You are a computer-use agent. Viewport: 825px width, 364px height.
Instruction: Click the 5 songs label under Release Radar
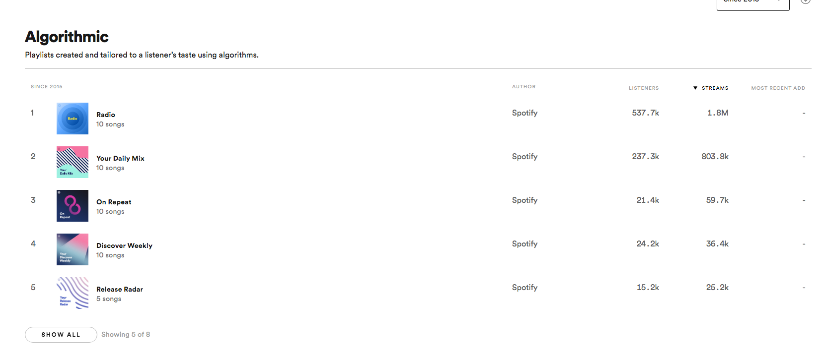(109, 299)
